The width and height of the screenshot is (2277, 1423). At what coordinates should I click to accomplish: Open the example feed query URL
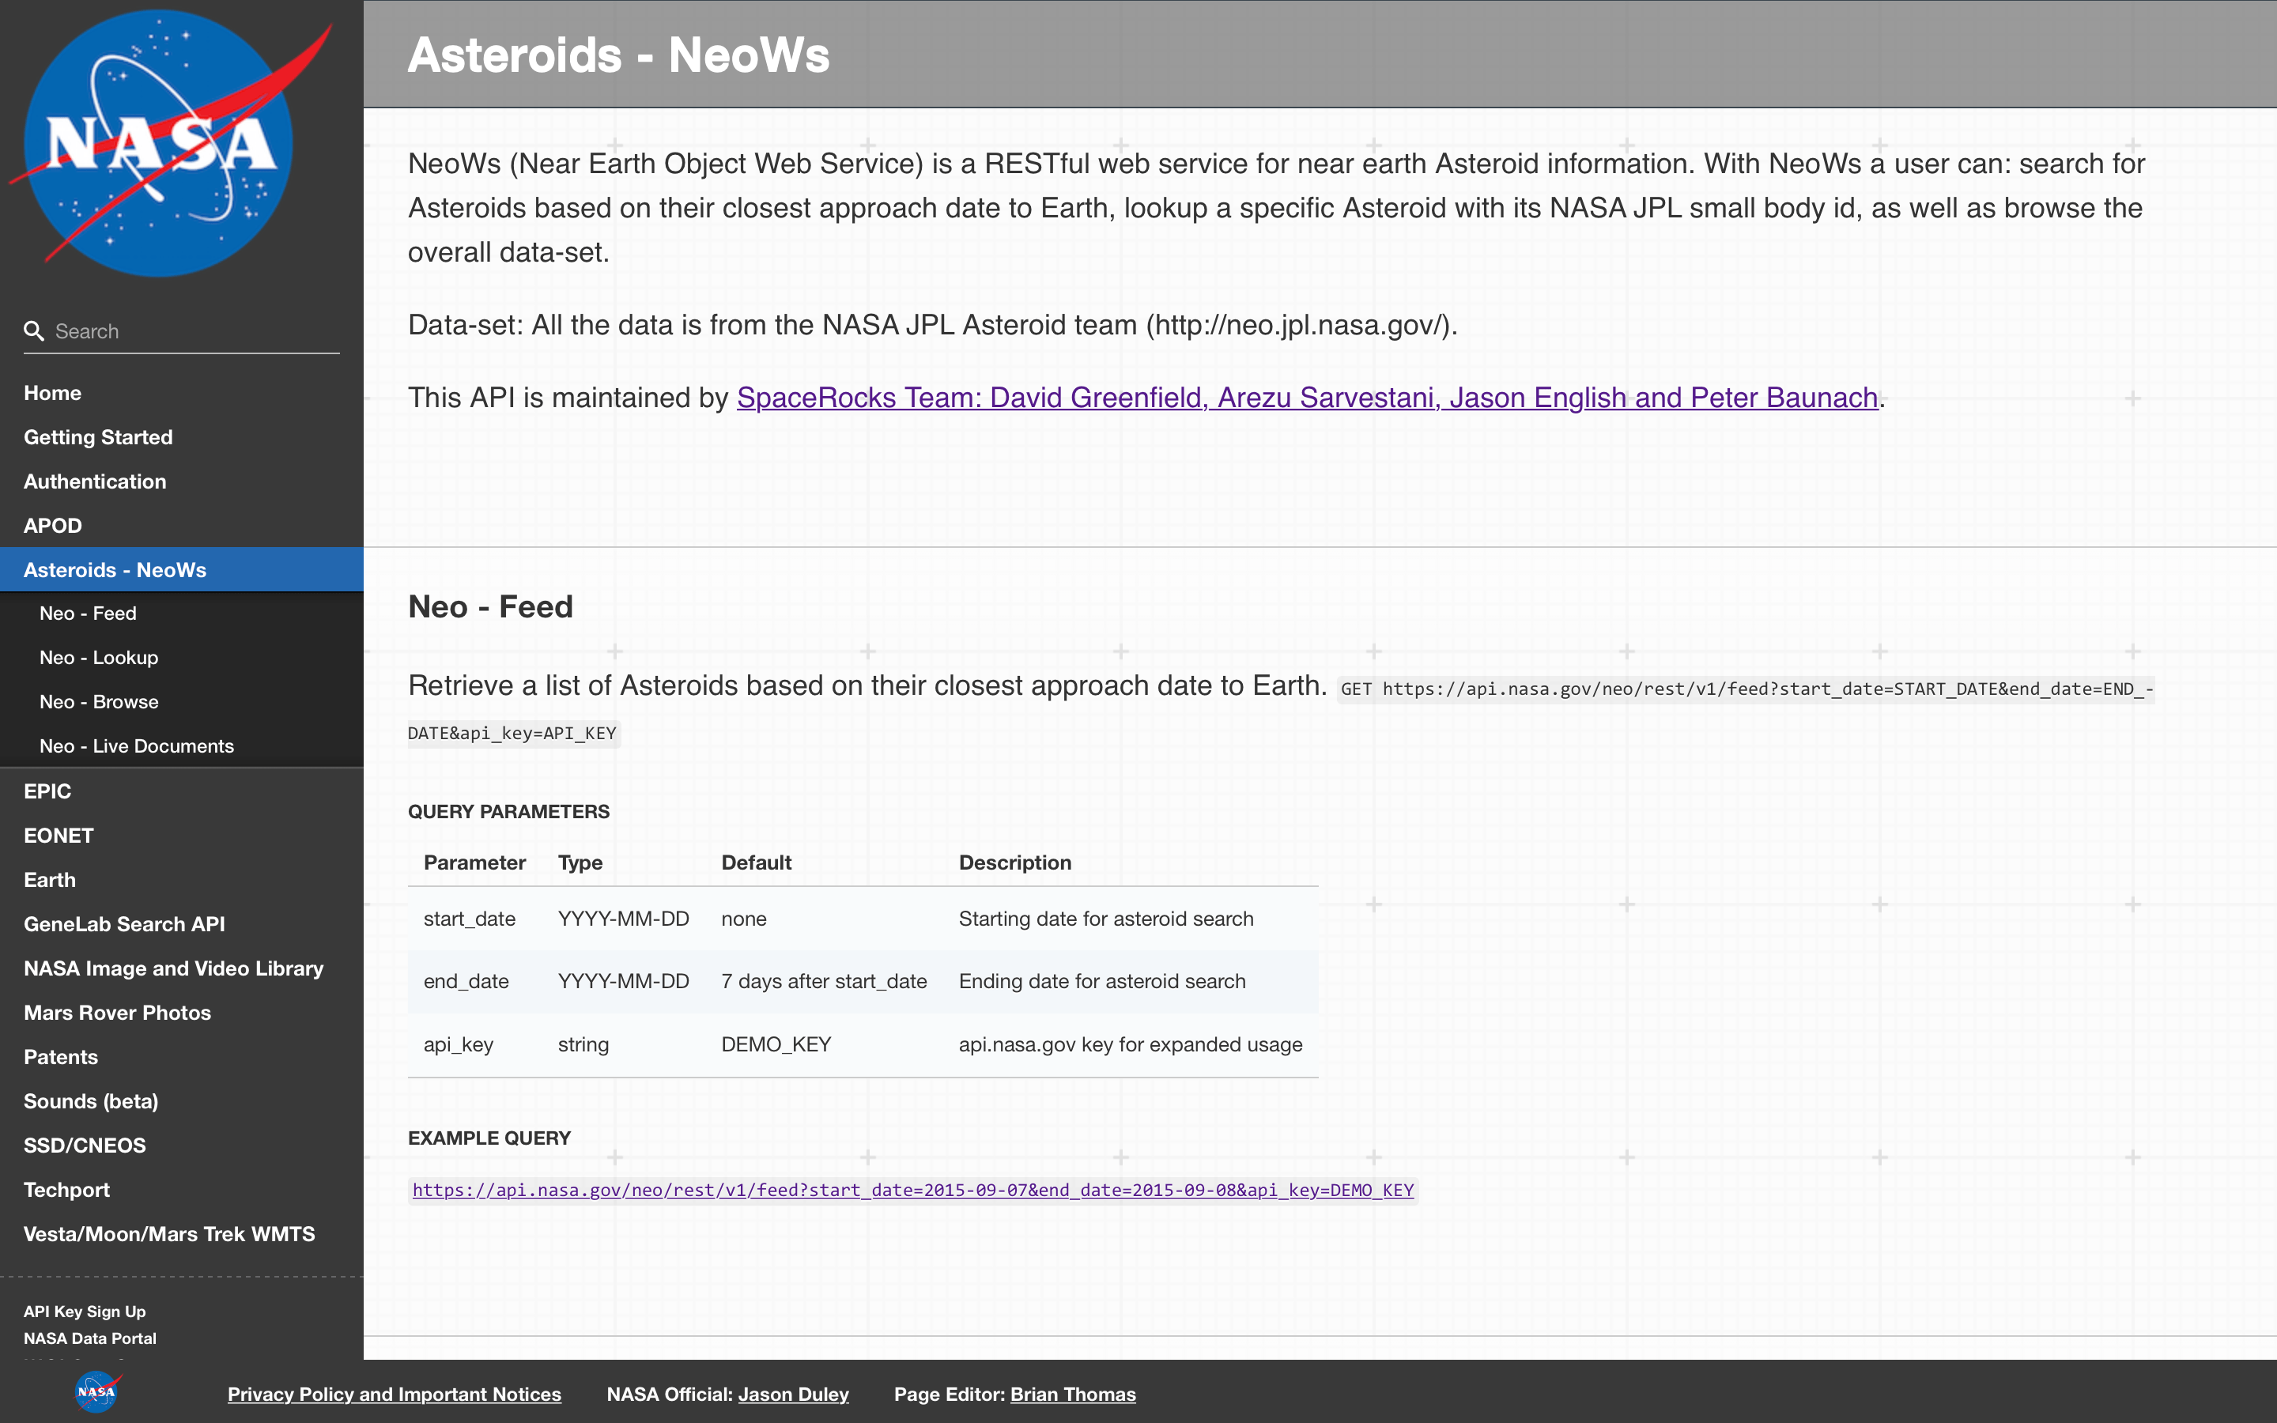point(912,1191)
